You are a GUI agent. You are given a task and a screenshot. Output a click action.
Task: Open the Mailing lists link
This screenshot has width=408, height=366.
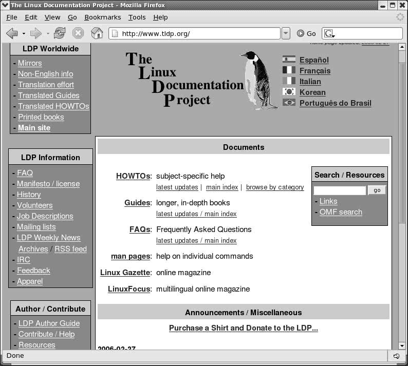[36, 227]
